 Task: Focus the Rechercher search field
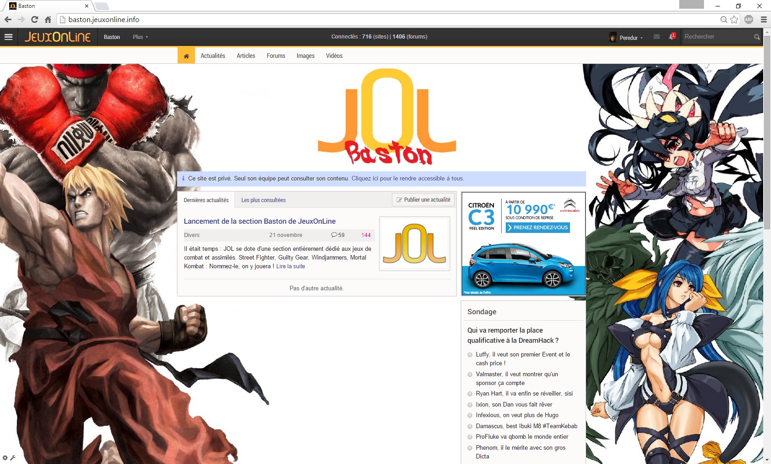point(718,37)
